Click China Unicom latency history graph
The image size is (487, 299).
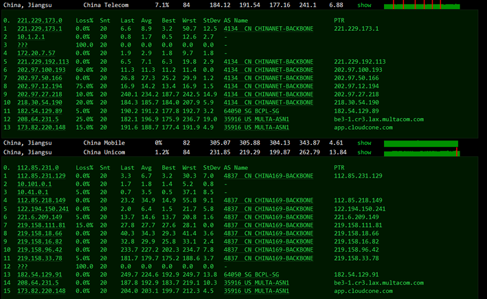[x=420, y=151]
